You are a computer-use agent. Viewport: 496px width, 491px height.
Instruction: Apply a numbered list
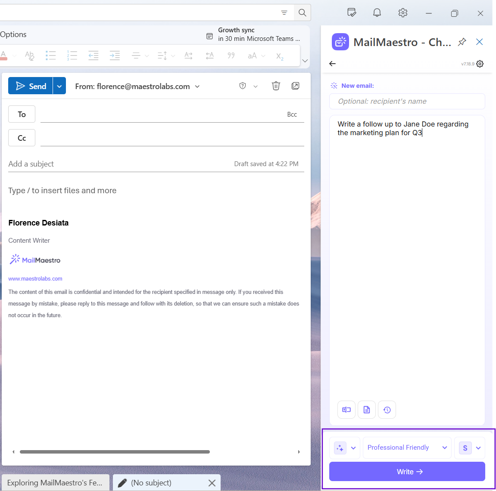click(72, 56)
